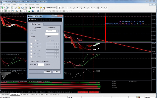
Task: Expand the Periods clock dropdown
Action: point(35,11)
